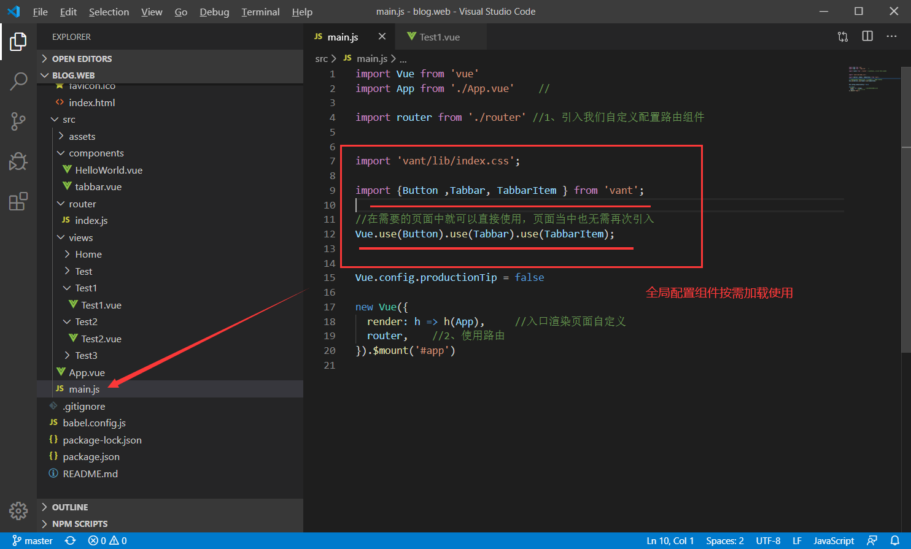
Task: Change end of line sequence LF
Action: pos(797,540)
